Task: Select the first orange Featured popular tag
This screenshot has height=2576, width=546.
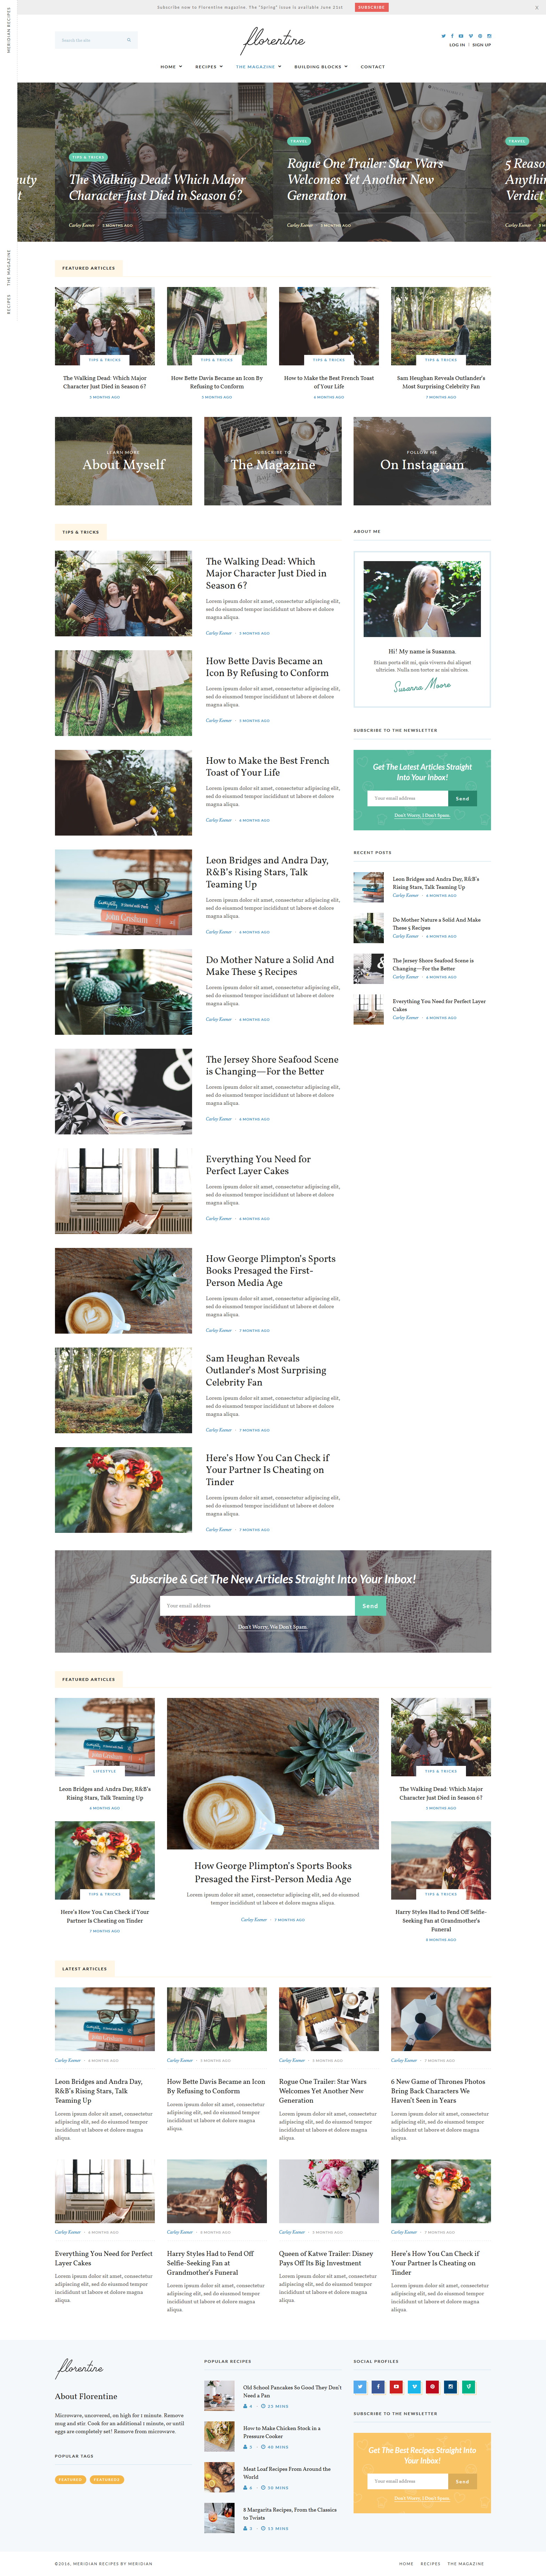Action: point(70,2480)
